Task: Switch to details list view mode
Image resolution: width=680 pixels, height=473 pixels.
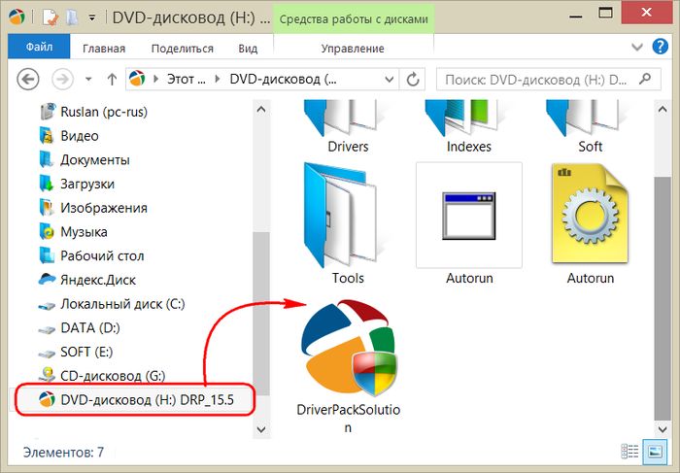Action: tap(630, 452)
